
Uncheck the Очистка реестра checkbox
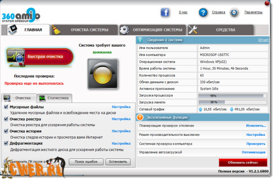click(6, 119)
